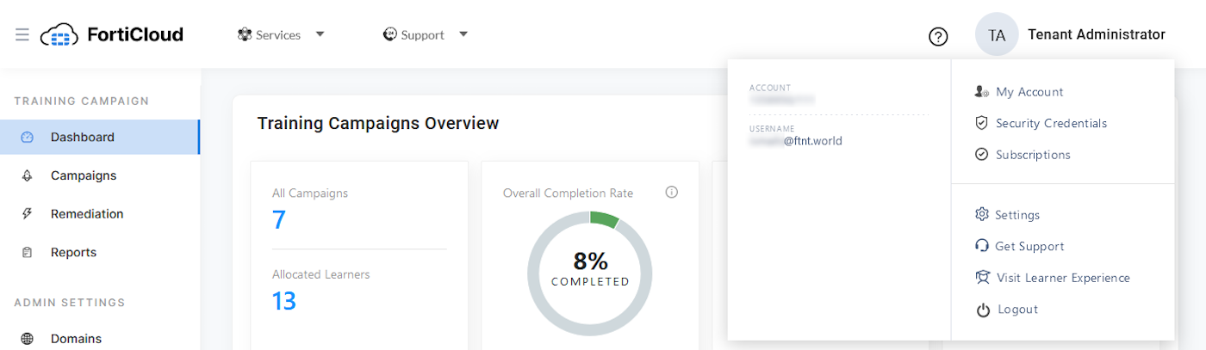Click the TA user avatar

click(x=997, y=34)
